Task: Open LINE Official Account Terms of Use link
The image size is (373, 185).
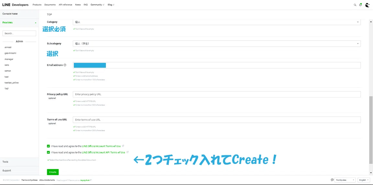Action: (x=101, y=146)
